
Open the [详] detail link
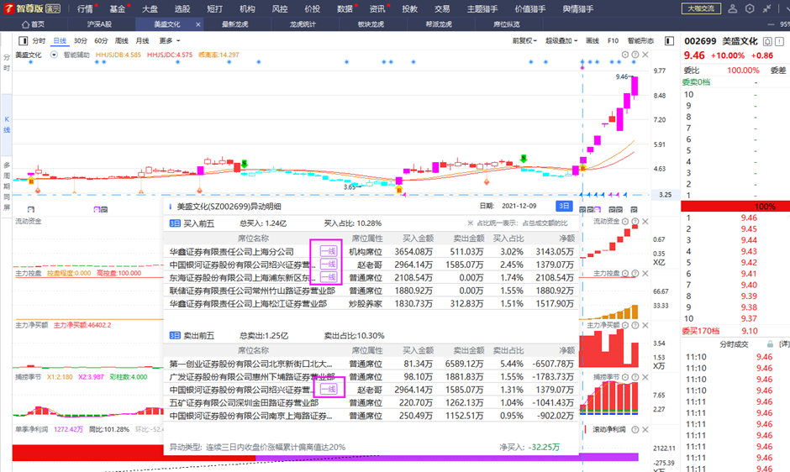784,344
